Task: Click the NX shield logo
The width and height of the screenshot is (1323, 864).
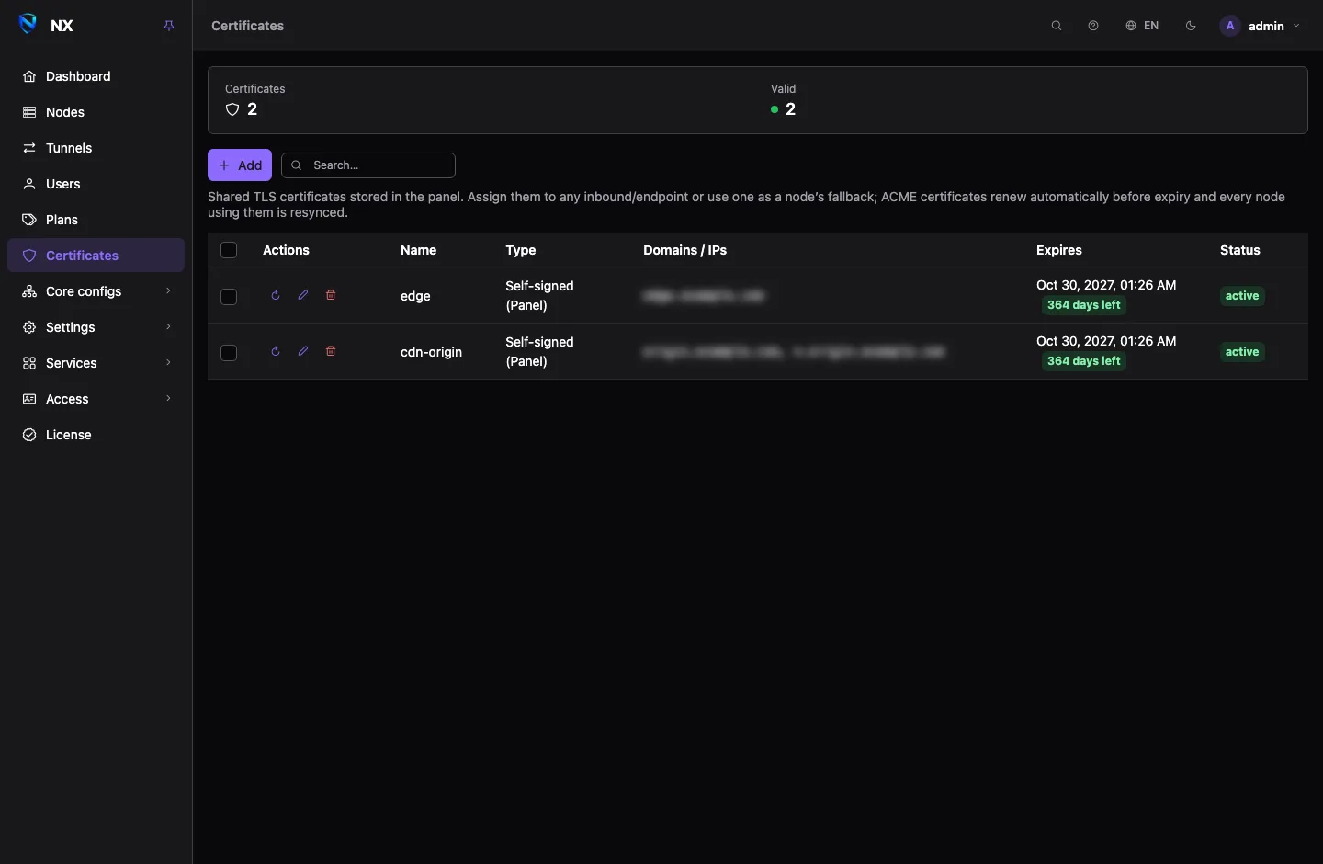Action: pos(28,25)
